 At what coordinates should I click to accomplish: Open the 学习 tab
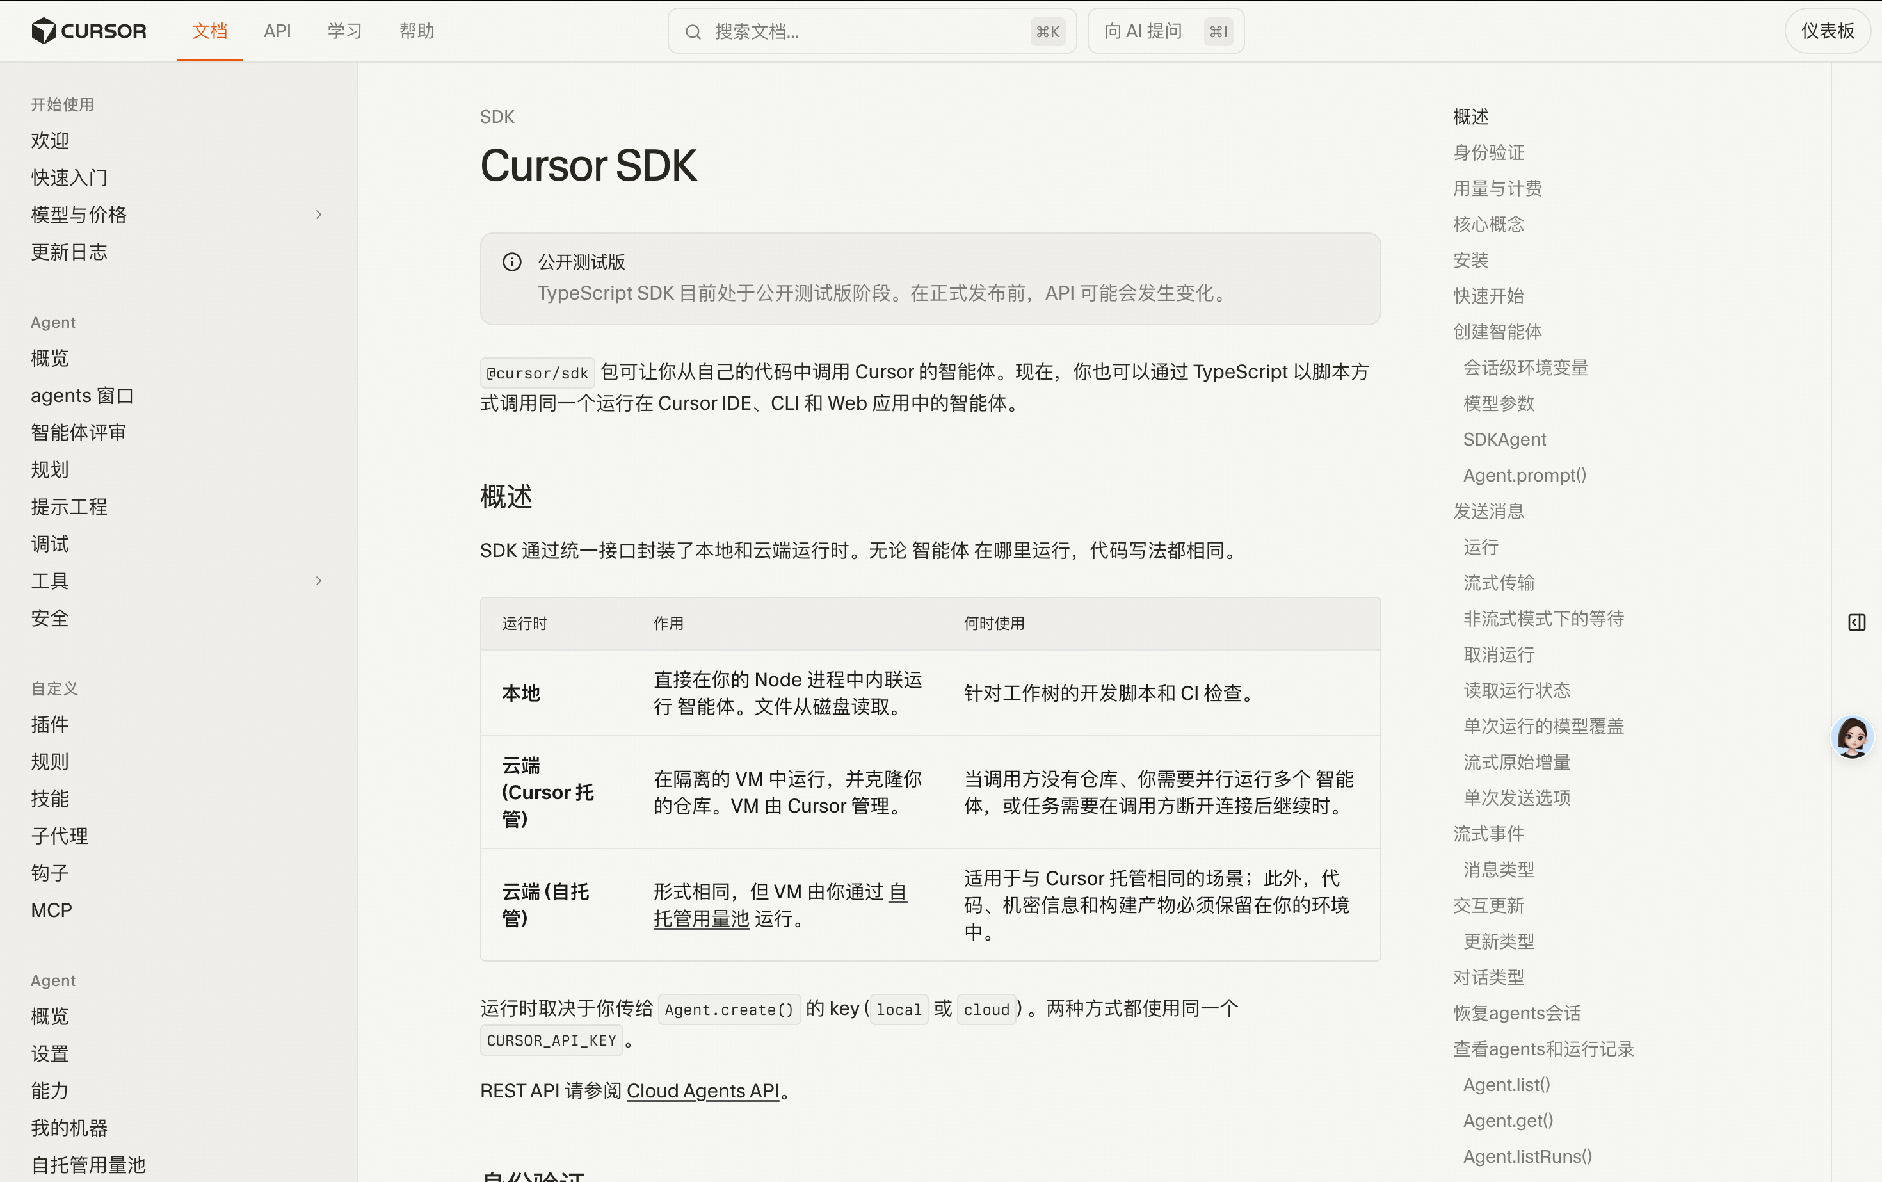(344, 31)
